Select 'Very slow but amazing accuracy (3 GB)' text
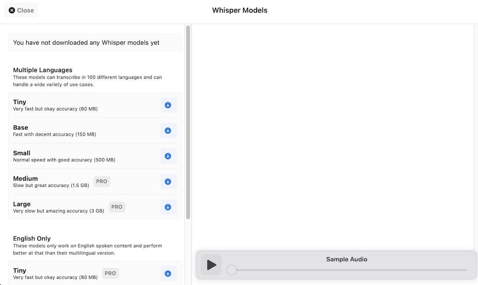Screen dimensions: 478x285 pyautogui.click(x=58, y=211)
